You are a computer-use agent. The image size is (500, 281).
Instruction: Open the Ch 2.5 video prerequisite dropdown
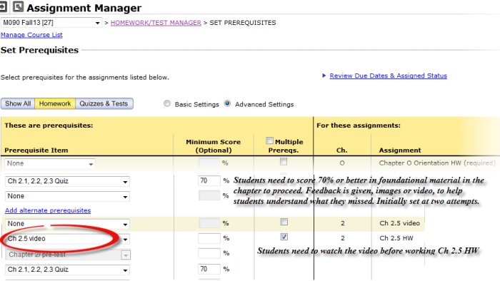point(67,239)
